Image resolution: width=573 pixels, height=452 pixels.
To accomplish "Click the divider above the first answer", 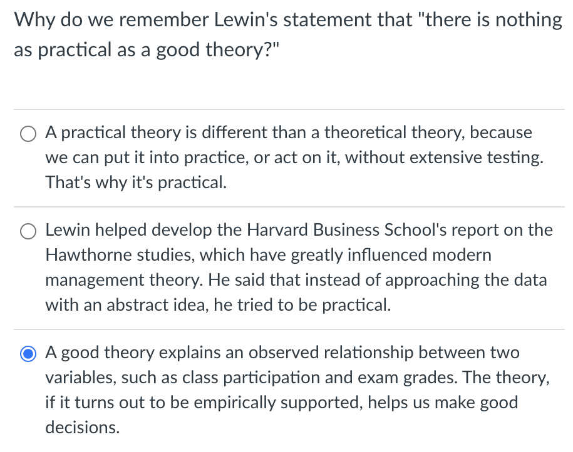I will 286,109.
